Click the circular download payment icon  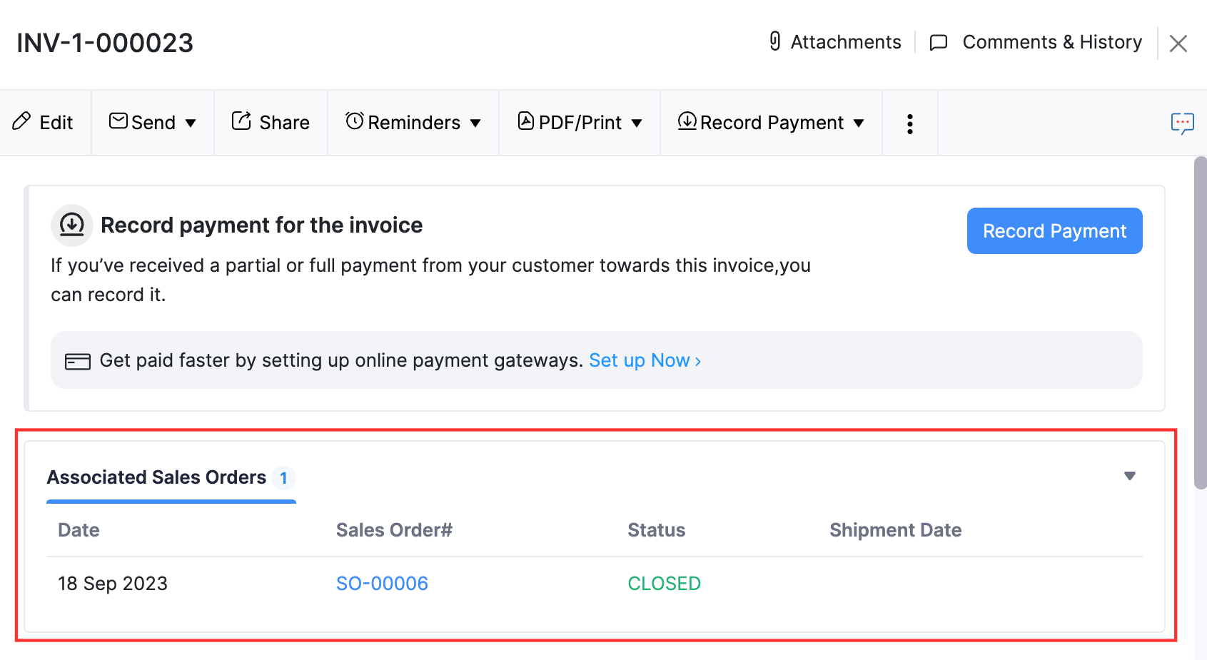(72, 225)
